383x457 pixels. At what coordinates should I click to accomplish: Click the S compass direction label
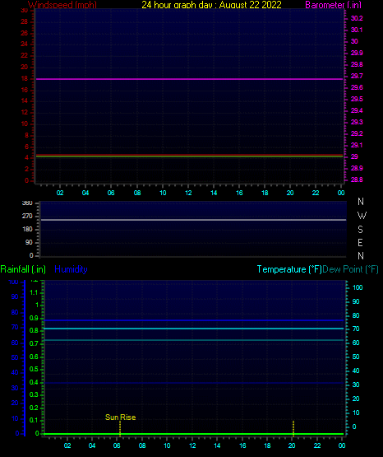(x=360, y=230)
